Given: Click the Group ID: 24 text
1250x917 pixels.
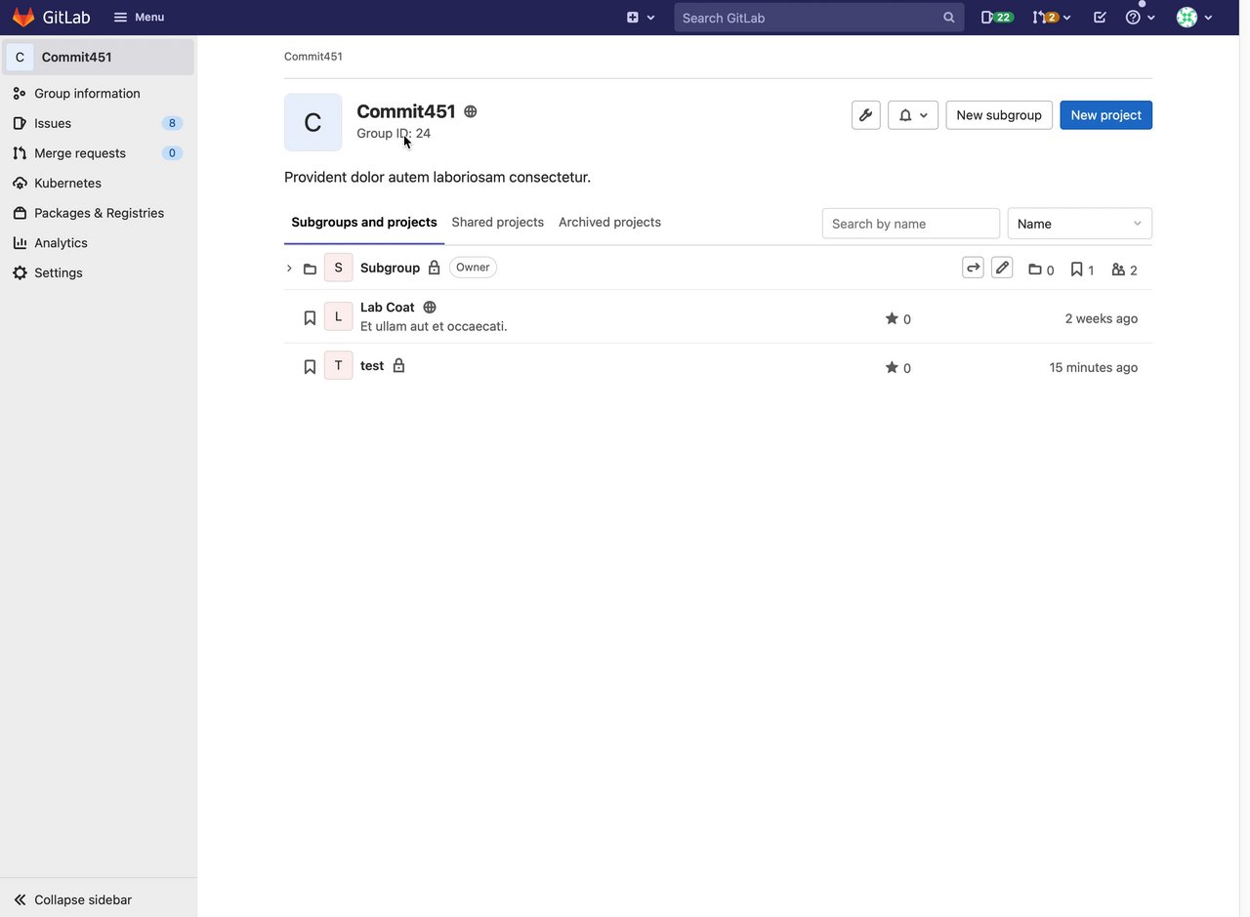Looking at the screenshot, I should pos(394,134).
